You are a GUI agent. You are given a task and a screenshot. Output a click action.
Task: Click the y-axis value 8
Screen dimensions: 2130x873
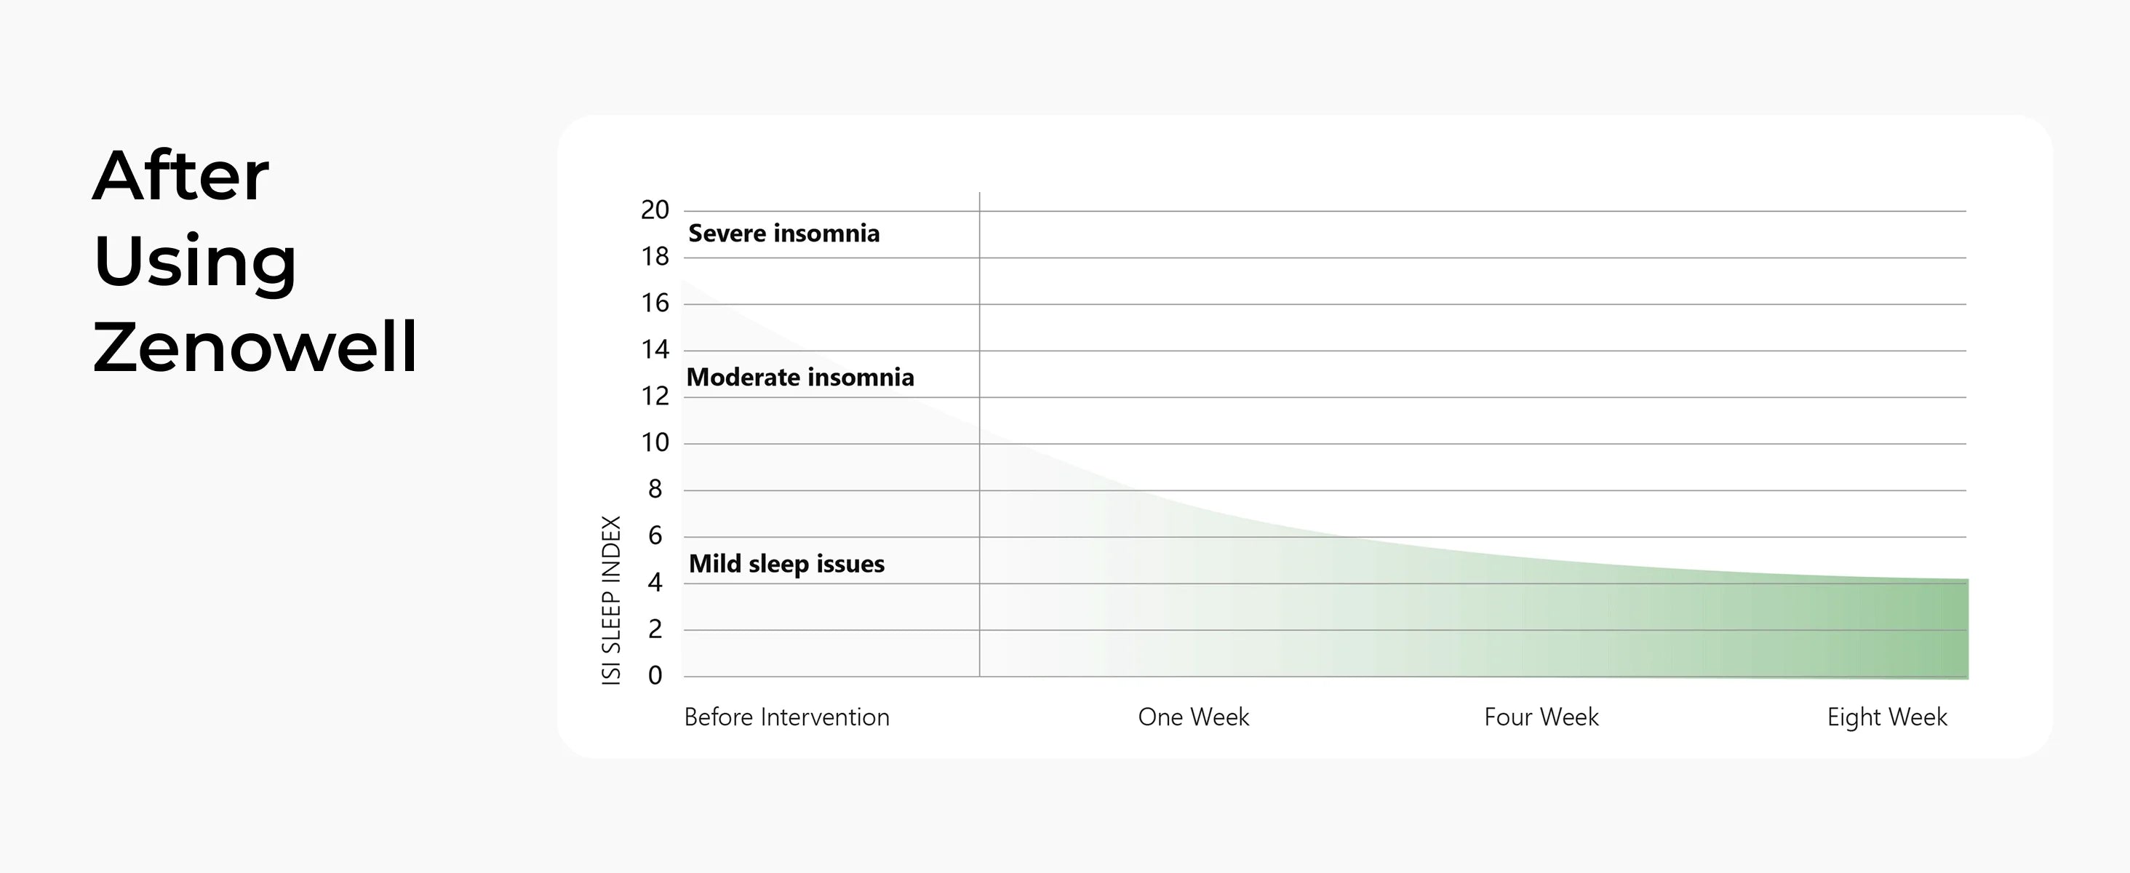(x=655, y=490)
